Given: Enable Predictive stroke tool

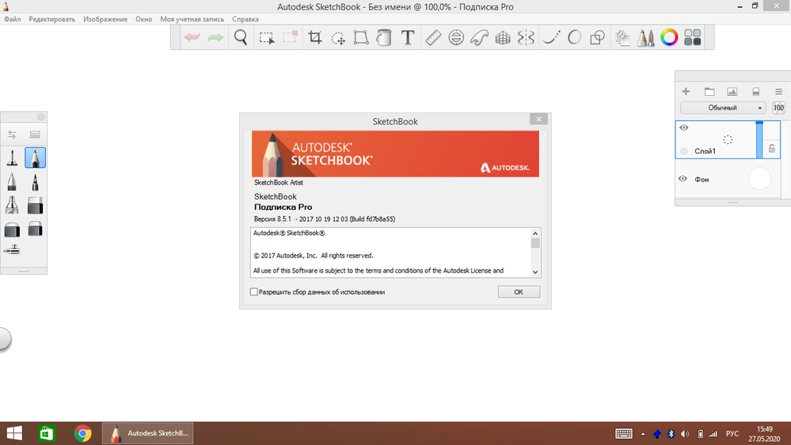Looking at the screenshot, I should tap(574, 37).
